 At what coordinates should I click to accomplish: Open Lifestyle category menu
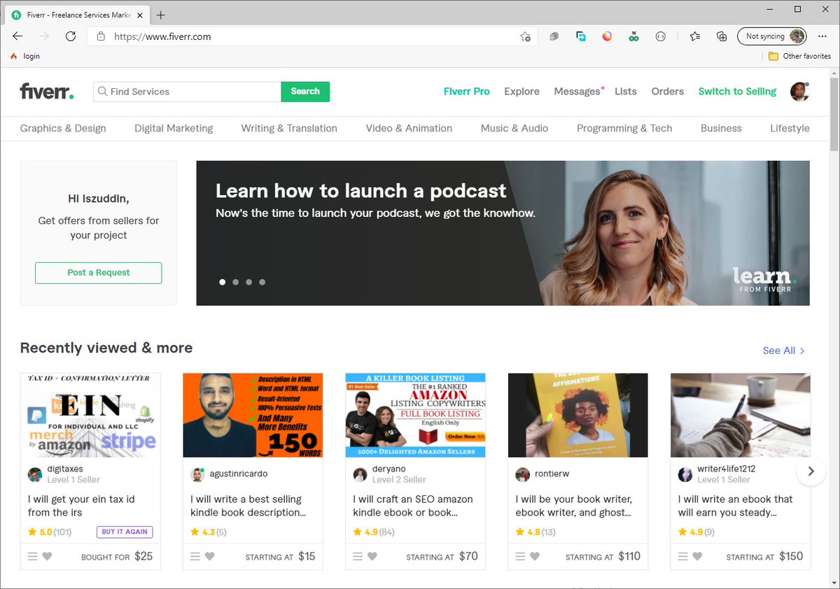pos(790,128)
